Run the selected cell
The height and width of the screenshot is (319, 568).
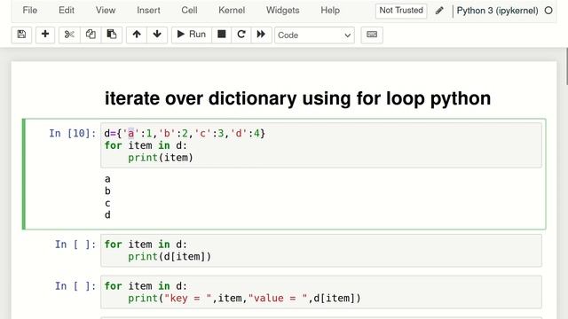[x=192, y=35]
